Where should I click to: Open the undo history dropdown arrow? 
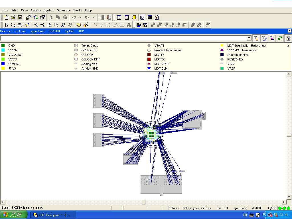pos(80,17)
